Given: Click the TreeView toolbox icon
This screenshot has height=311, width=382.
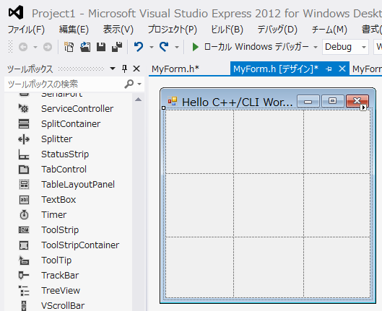Looking at the screenshot, I should 24,291.
